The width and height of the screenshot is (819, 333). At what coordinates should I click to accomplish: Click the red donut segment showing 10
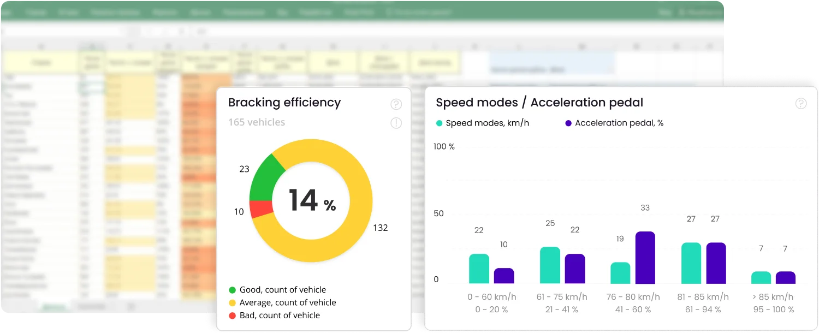click(260, 209)
